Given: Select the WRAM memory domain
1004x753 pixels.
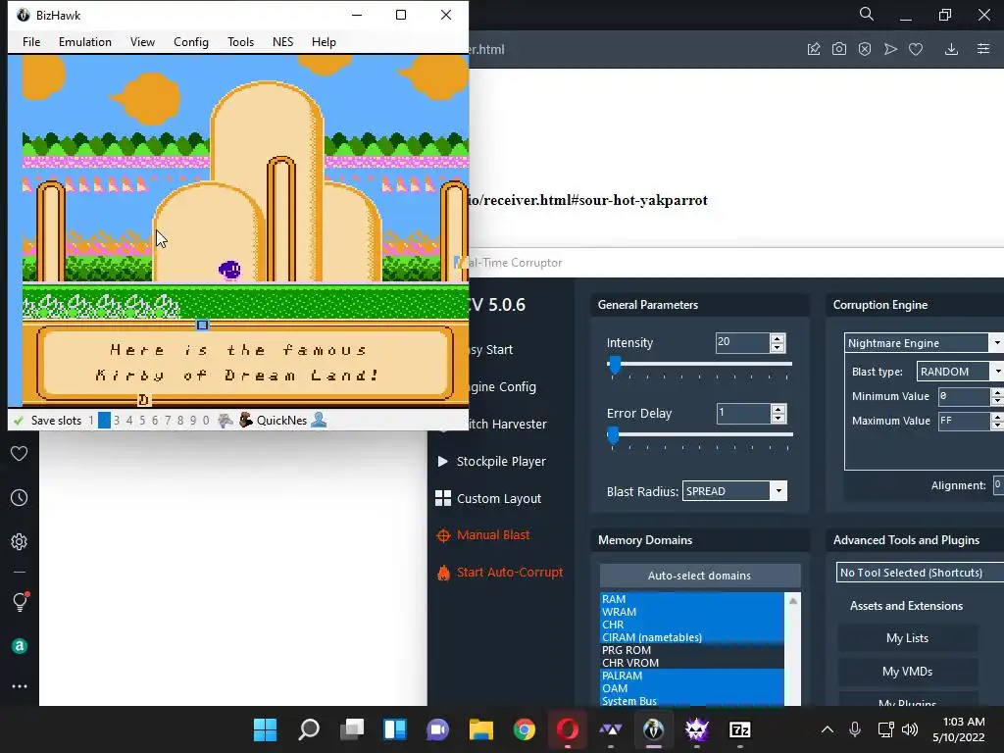Looking at the screenshot, I should (x=691, y=612).
